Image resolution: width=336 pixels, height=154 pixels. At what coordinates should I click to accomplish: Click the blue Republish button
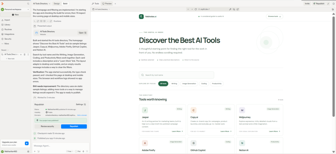pyautogui.click(x=74, y=126)
